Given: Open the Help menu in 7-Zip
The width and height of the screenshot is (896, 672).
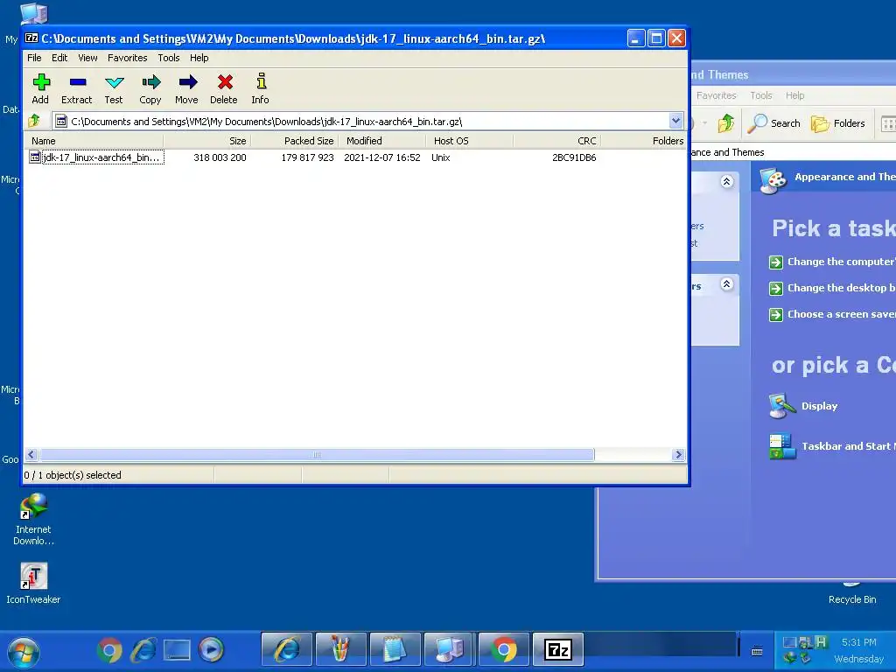Looking at the screenshot, I should coord(199,58).
